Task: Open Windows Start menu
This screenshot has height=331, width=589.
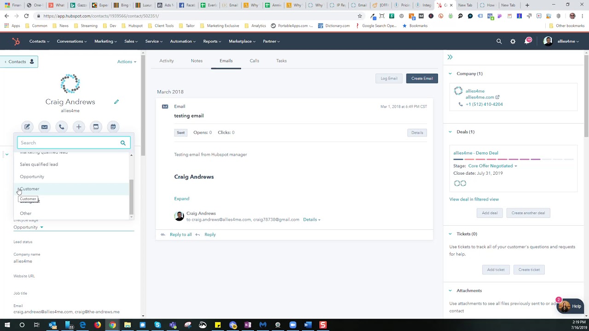Action: click(x=7, y=325)
